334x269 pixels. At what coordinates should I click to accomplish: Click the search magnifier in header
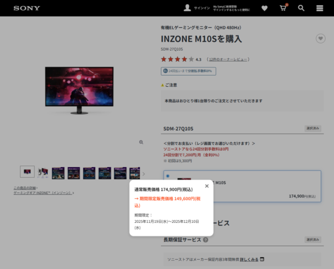(x=301, y=8)
